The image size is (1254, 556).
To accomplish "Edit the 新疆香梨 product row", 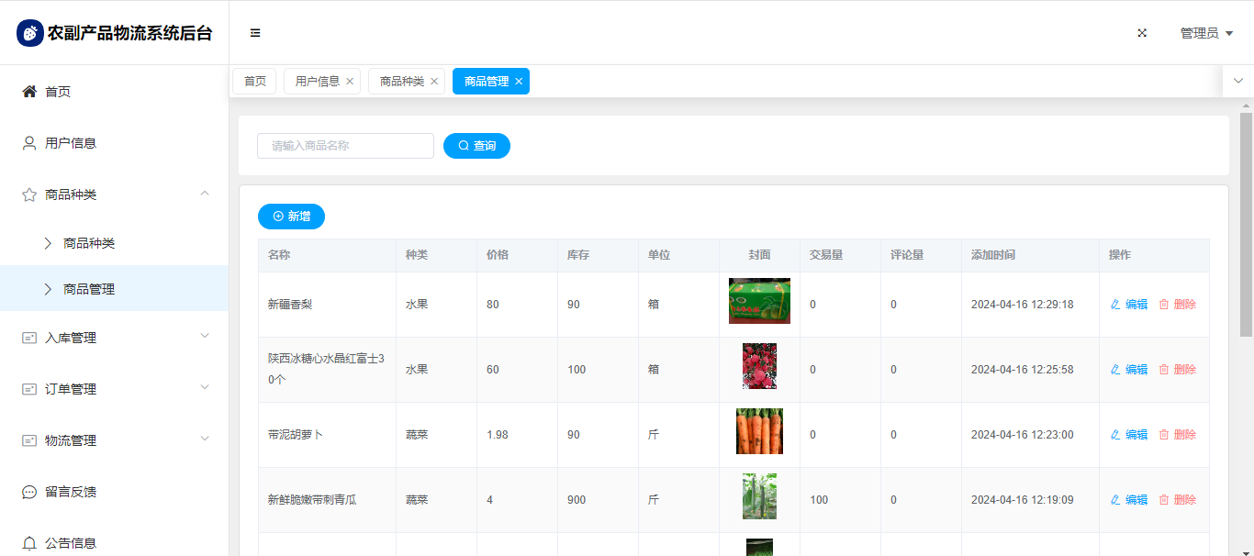I will tap(1129, 305).
